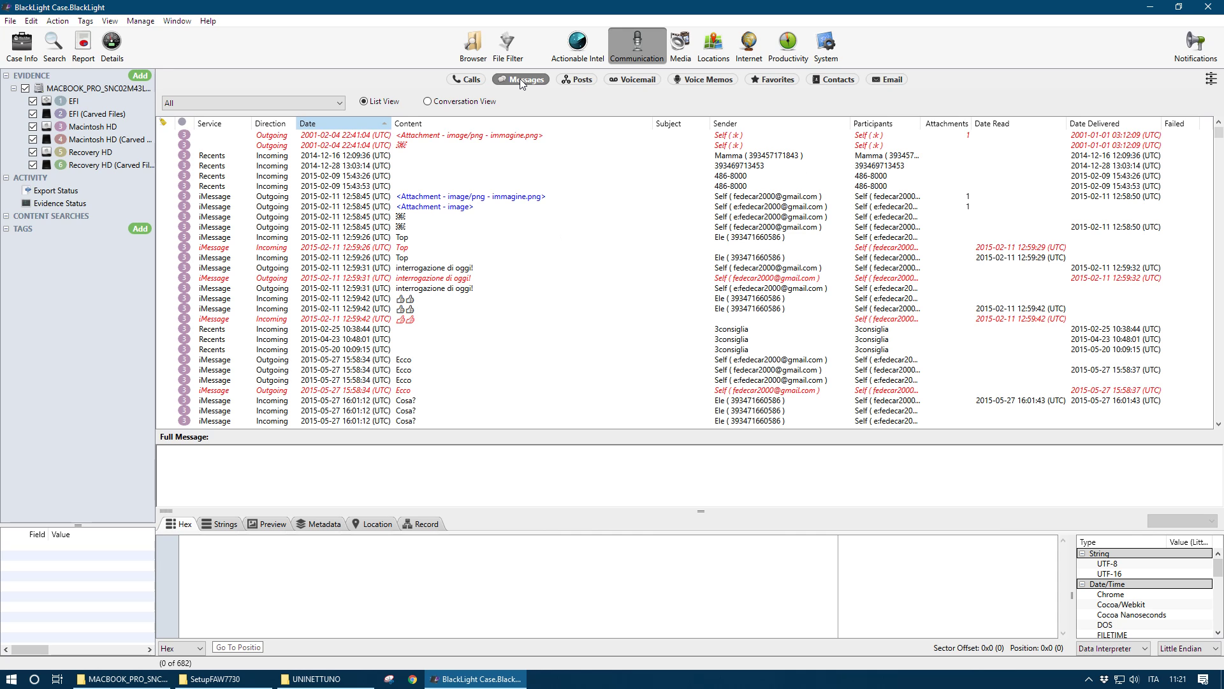Open the Locations view
This screenshot has width=1224, height=689.
click(713, 47)
